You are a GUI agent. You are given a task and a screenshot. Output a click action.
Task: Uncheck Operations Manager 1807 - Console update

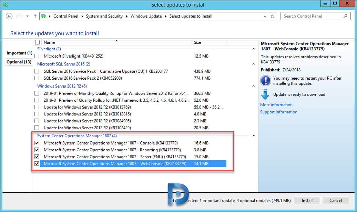[x=37, y=143]
